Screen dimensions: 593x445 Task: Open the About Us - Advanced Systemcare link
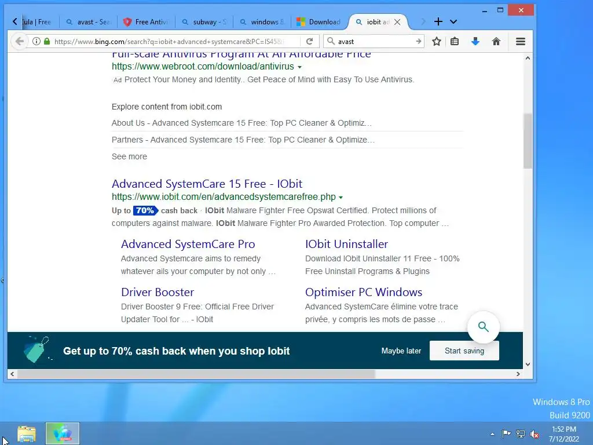point(241,123)
